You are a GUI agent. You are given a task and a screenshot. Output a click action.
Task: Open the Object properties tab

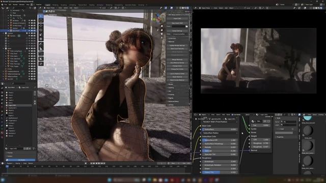pyautogui.click(x=2, y=111)
